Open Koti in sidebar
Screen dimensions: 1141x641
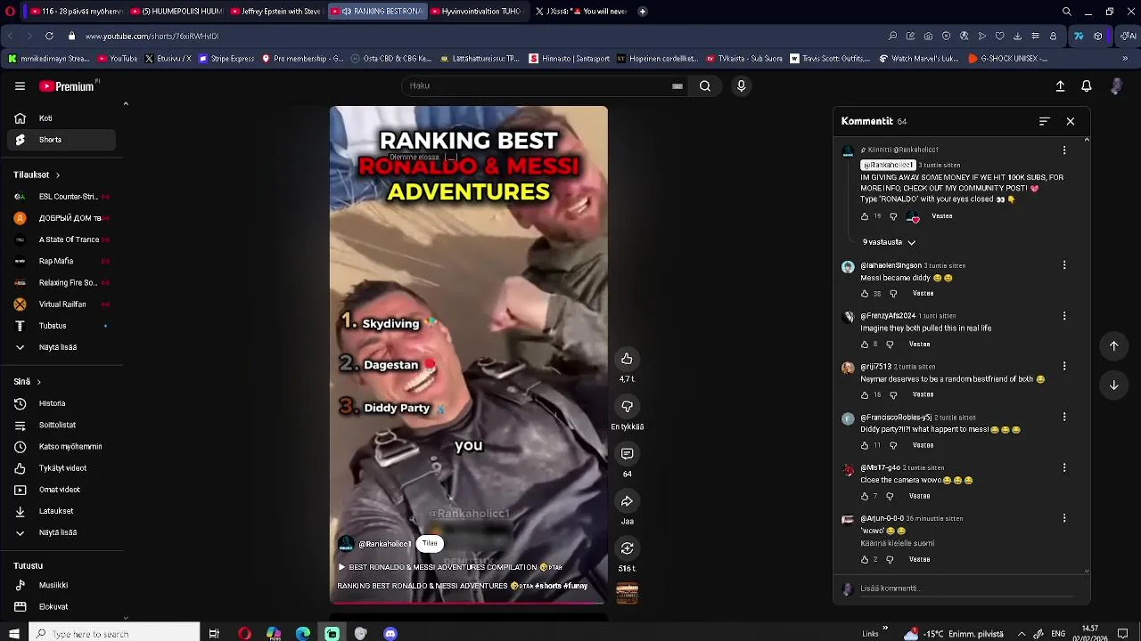[x=62, y=118]
